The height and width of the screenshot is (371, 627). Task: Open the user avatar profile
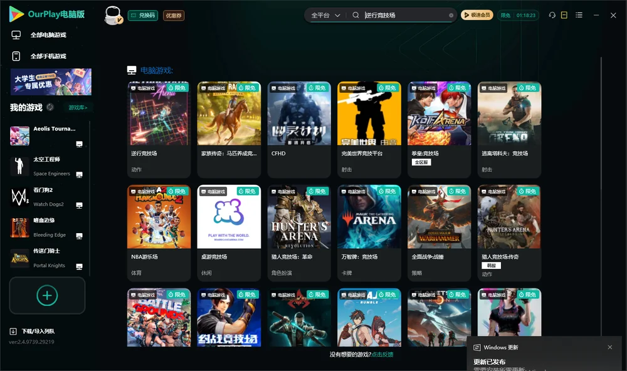(x=113, y=15)
